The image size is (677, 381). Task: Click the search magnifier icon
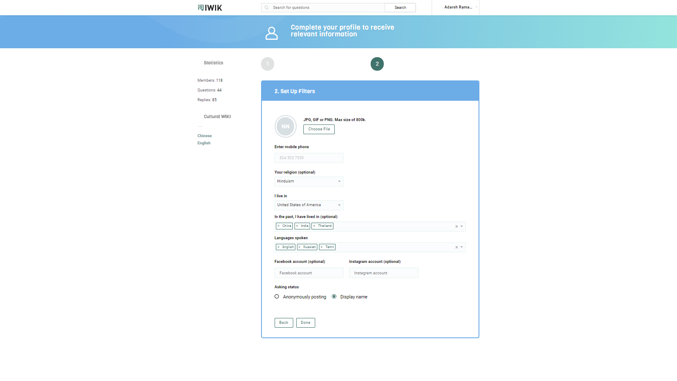coord(267,8)
